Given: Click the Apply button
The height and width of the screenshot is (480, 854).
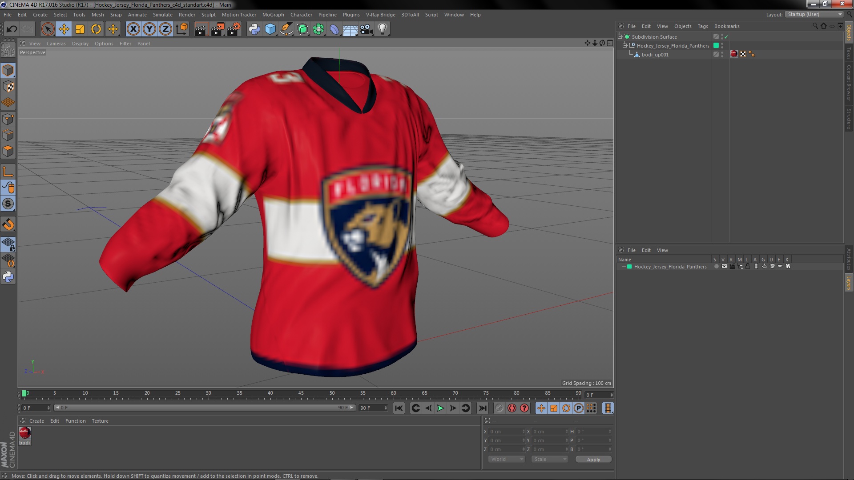Looking at the screenshot, I should point(593,459).
